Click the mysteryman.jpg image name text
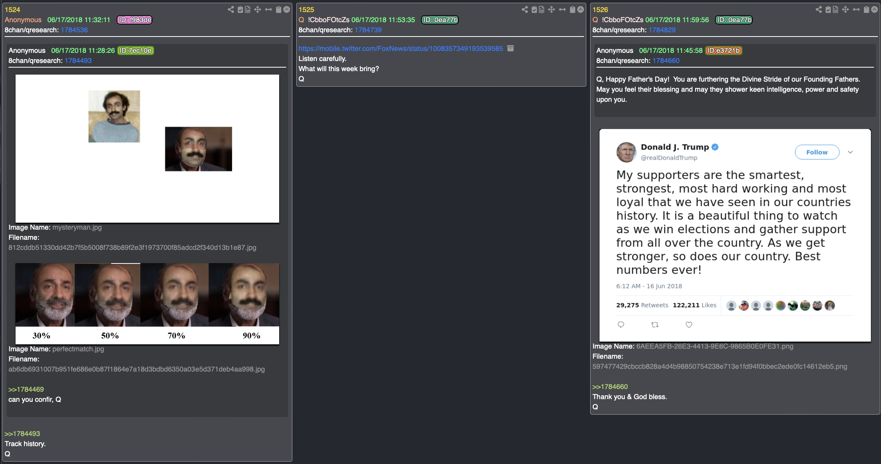The image size is (881, 464). 77,227
